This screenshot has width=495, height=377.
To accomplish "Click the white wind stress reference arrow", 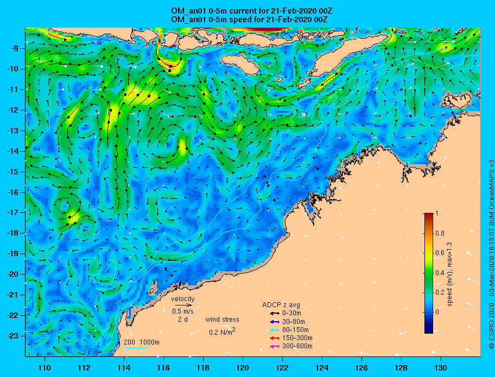I will [223, 326].
